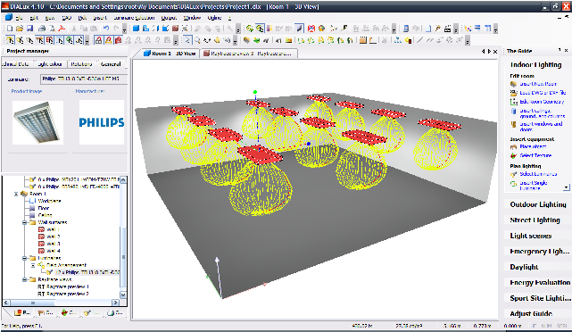
Task: Click the magnifier zoom tool icon
Action: tap(197, 40)
